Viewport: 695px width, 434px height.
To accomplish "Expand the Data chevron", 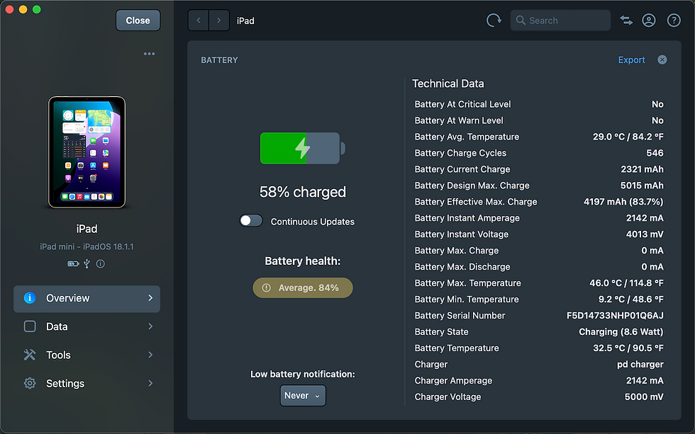I will tap(150, 326).
